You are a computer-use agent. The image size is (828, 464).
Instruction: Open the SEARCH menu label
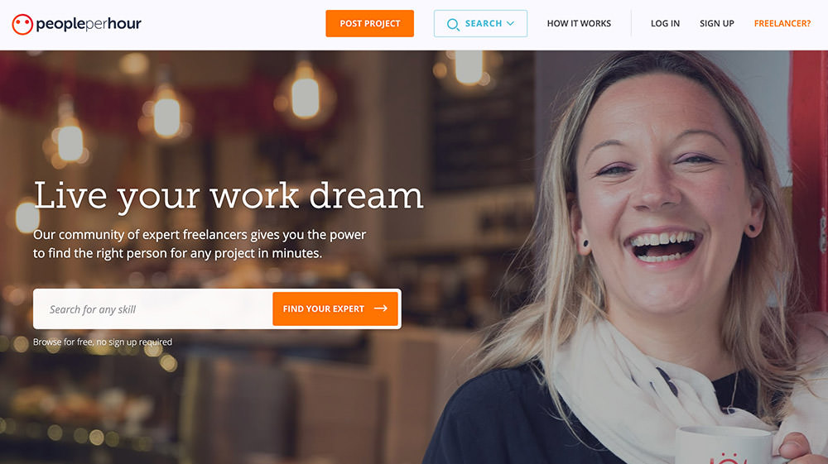click(484, 24)
